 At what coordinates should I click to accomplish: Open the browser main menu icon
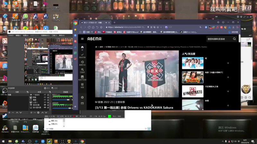point(237,27)
